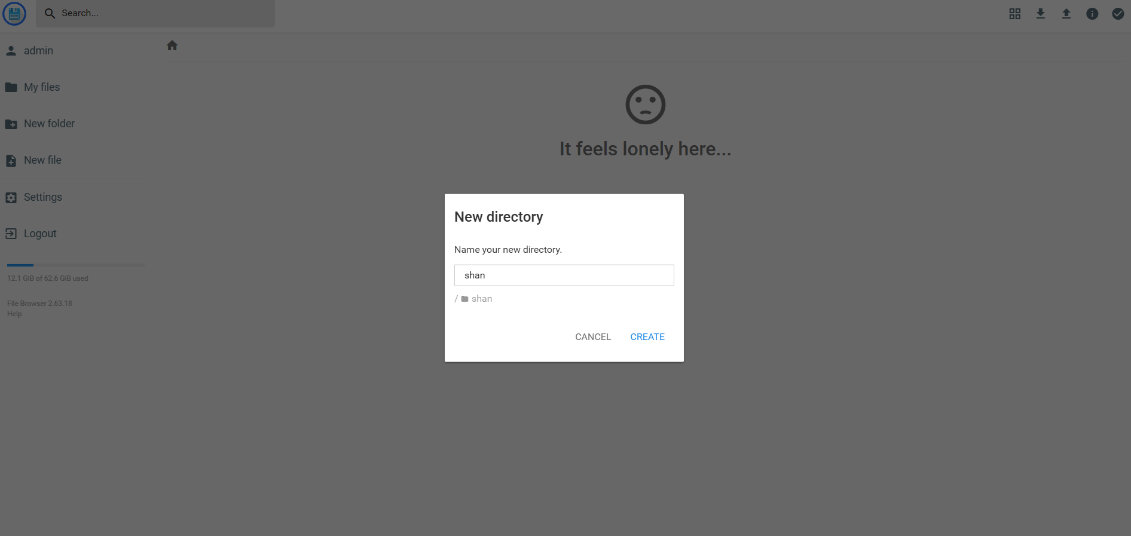1131x536 pixels.
Task: Click the admin username label
Action: pos(38,51)
